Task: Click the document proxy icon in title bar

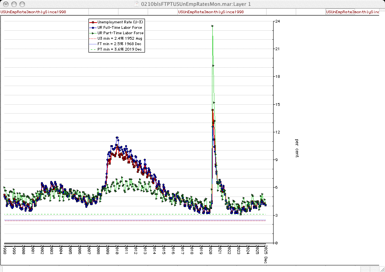Action: 136,4
